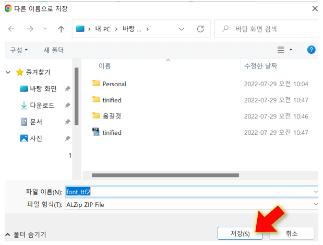
Task: Select 즐겨찾기 in the sidebar
Action: click(38, 72)
